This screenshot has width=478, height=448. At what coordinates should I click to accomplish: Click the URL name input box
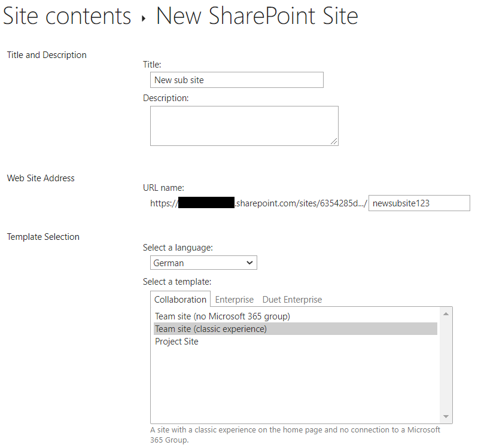[419, 203]
